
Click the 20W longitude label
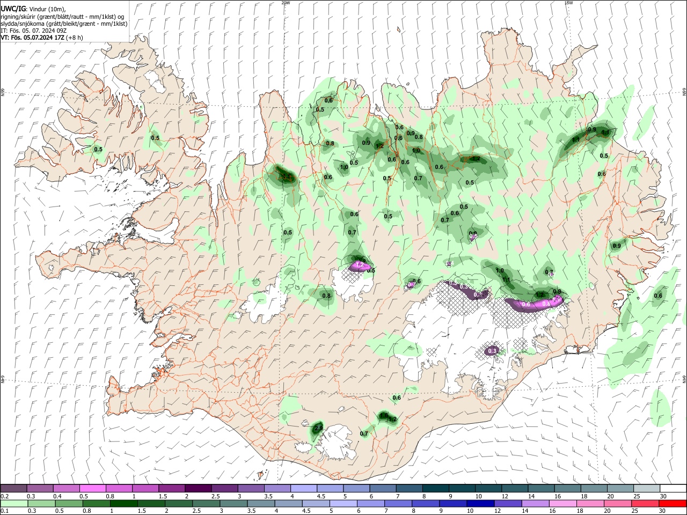coord(286,2)
